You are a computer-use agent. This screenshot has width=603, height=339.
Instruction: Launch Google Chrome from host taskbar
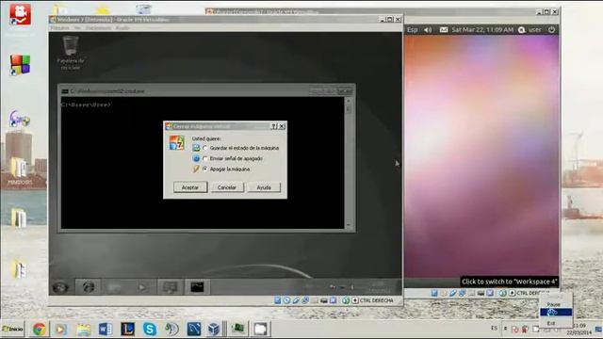pos(39,329)
